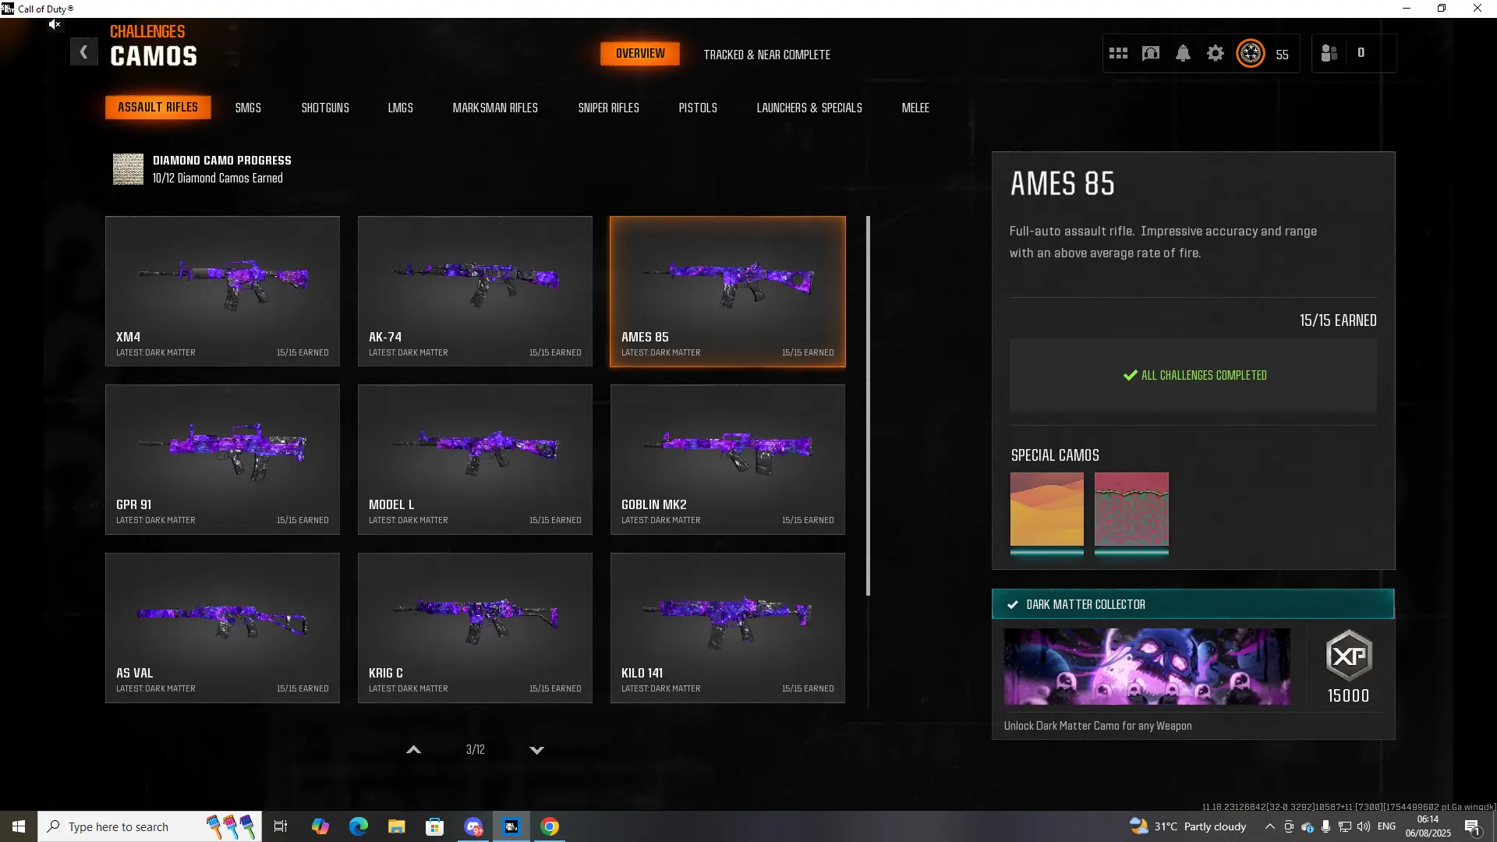Show hidden system tray icons chevron
The image size is (1497, 842).
pyautogui.click(x=1269, y=826)
